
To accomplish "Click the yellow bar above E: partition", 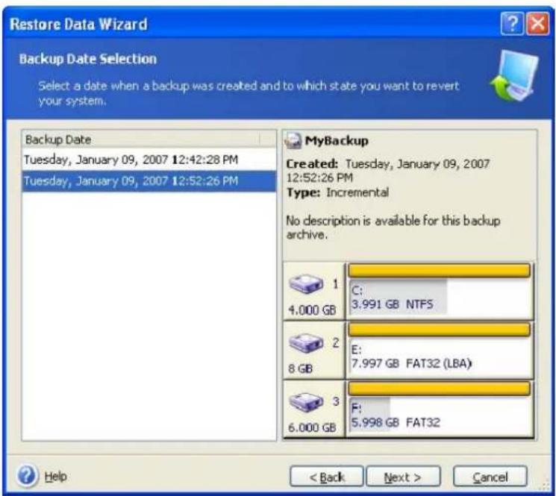I will (x=440, y=330).
